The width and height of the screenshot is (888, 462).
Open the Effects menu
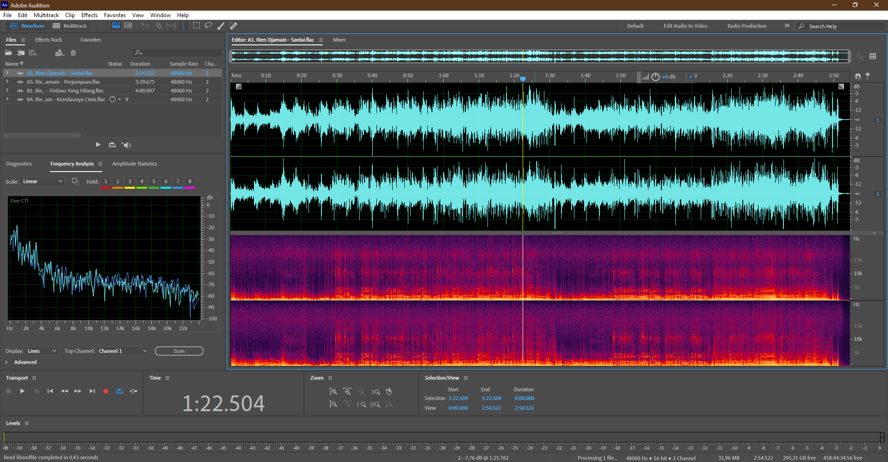point(89,15)
